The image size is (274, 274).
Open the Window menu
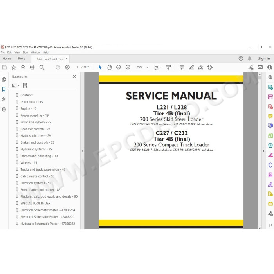[x=35, y=52]
